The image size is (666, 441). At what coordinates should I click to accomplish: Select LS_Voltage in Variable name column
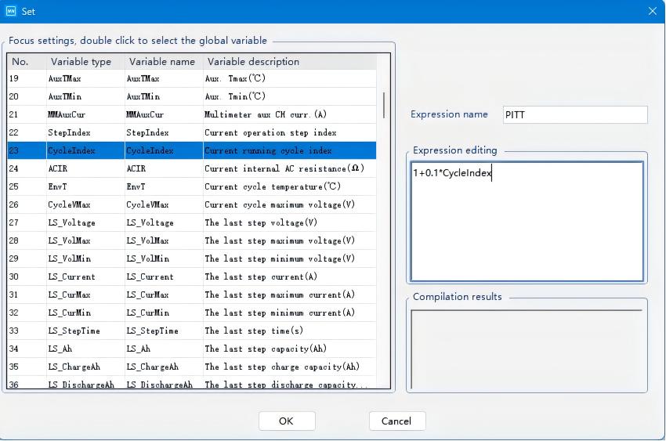click(x=164, y=222)
